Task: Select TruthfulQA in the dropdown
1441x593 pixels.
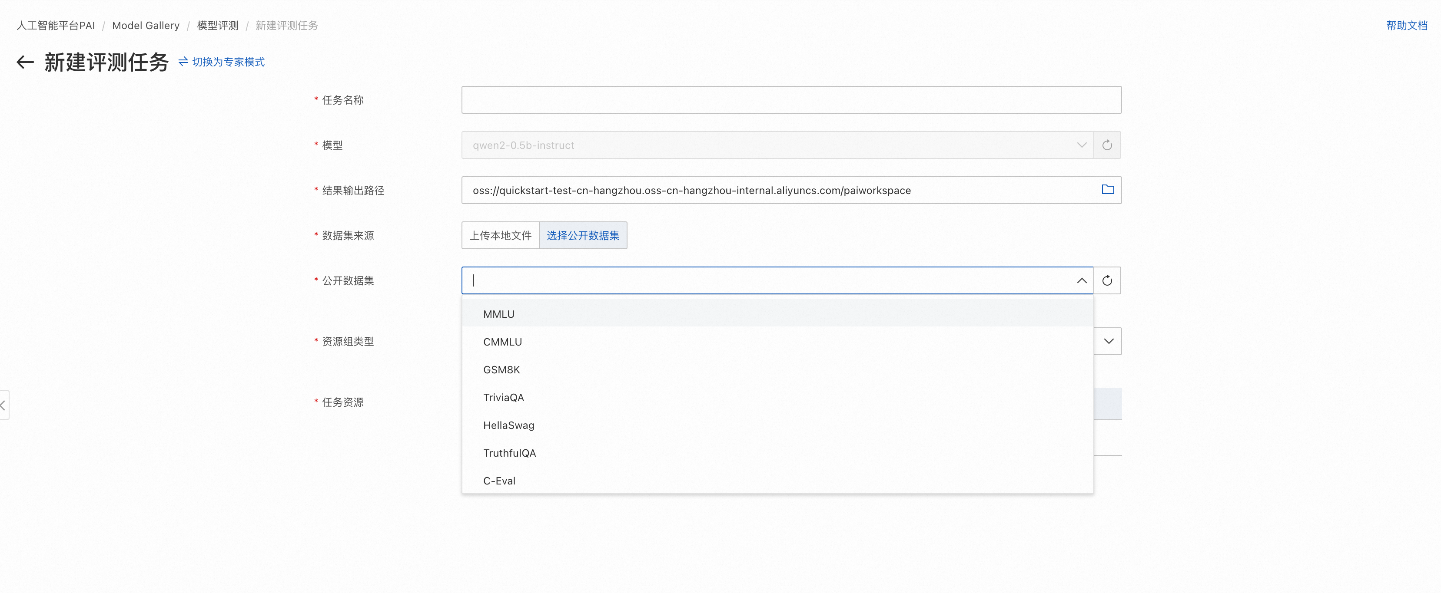Action: 509,453
